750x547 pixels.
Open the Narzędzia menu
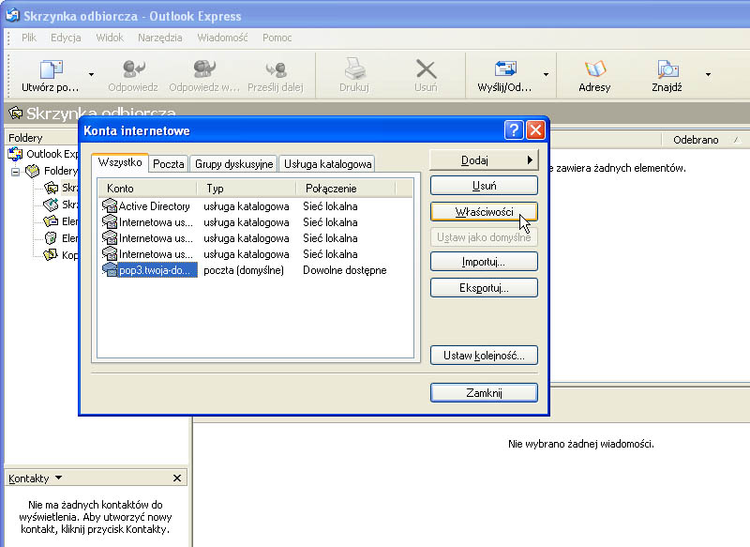159,38
